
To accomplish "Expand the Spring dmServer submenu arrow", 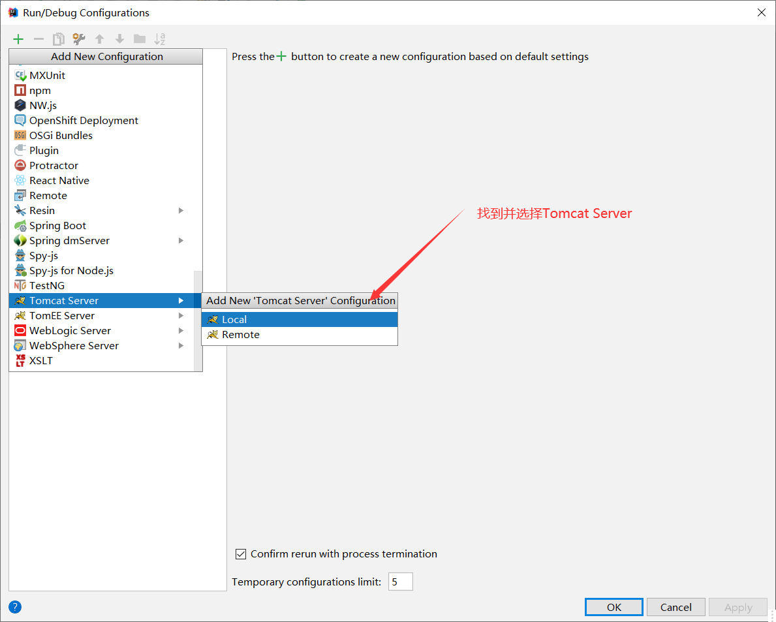I will coord(181,240).
